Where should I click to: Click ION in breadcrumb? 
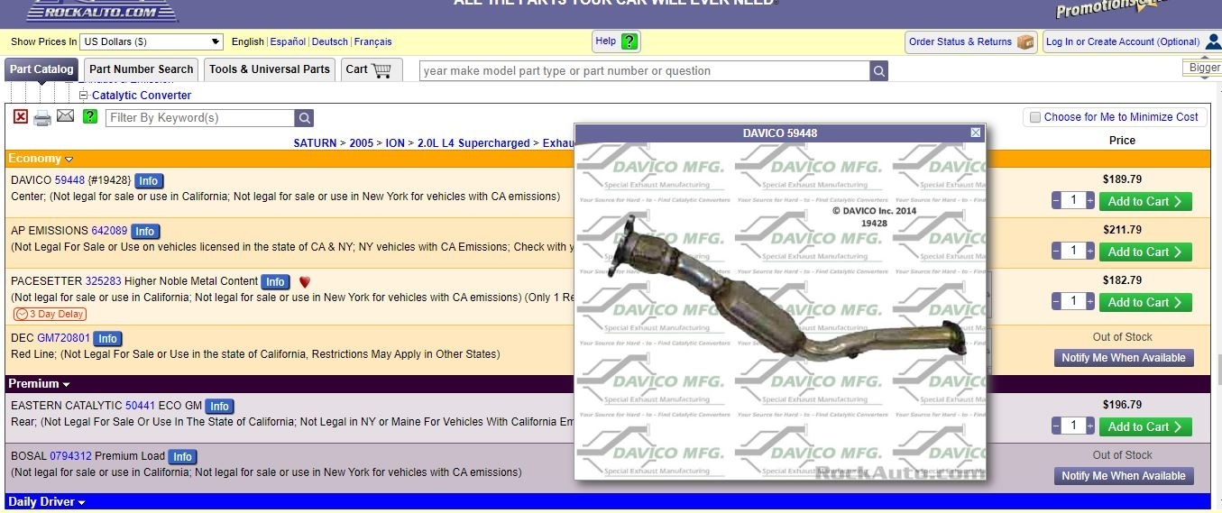tap(395, 143)
